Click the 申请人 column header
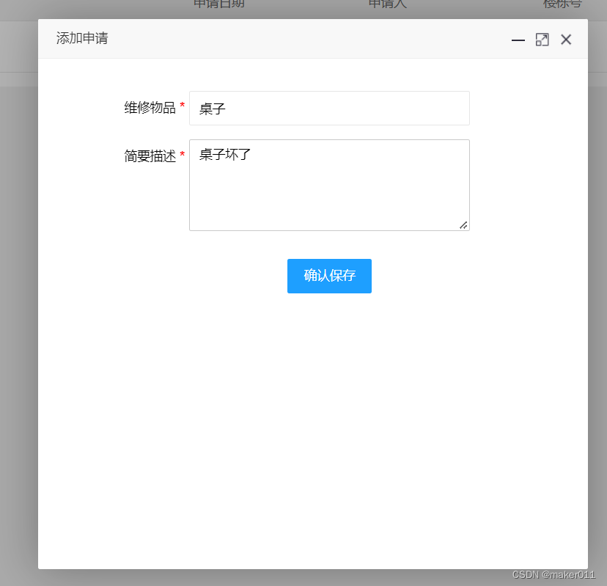The image size is (607, 586). point(387,4)
